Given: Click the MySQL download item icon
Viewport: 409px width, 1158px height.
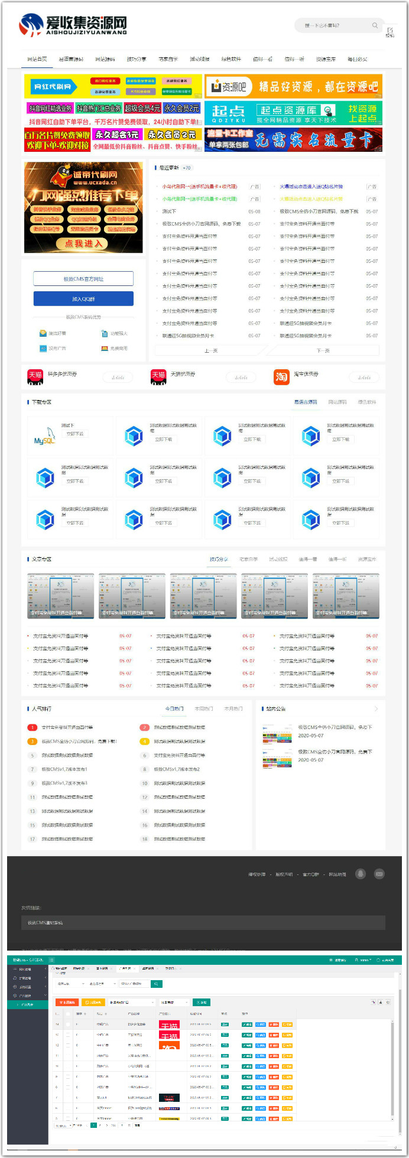Looking at the screenshot, I should click(44, 437).
